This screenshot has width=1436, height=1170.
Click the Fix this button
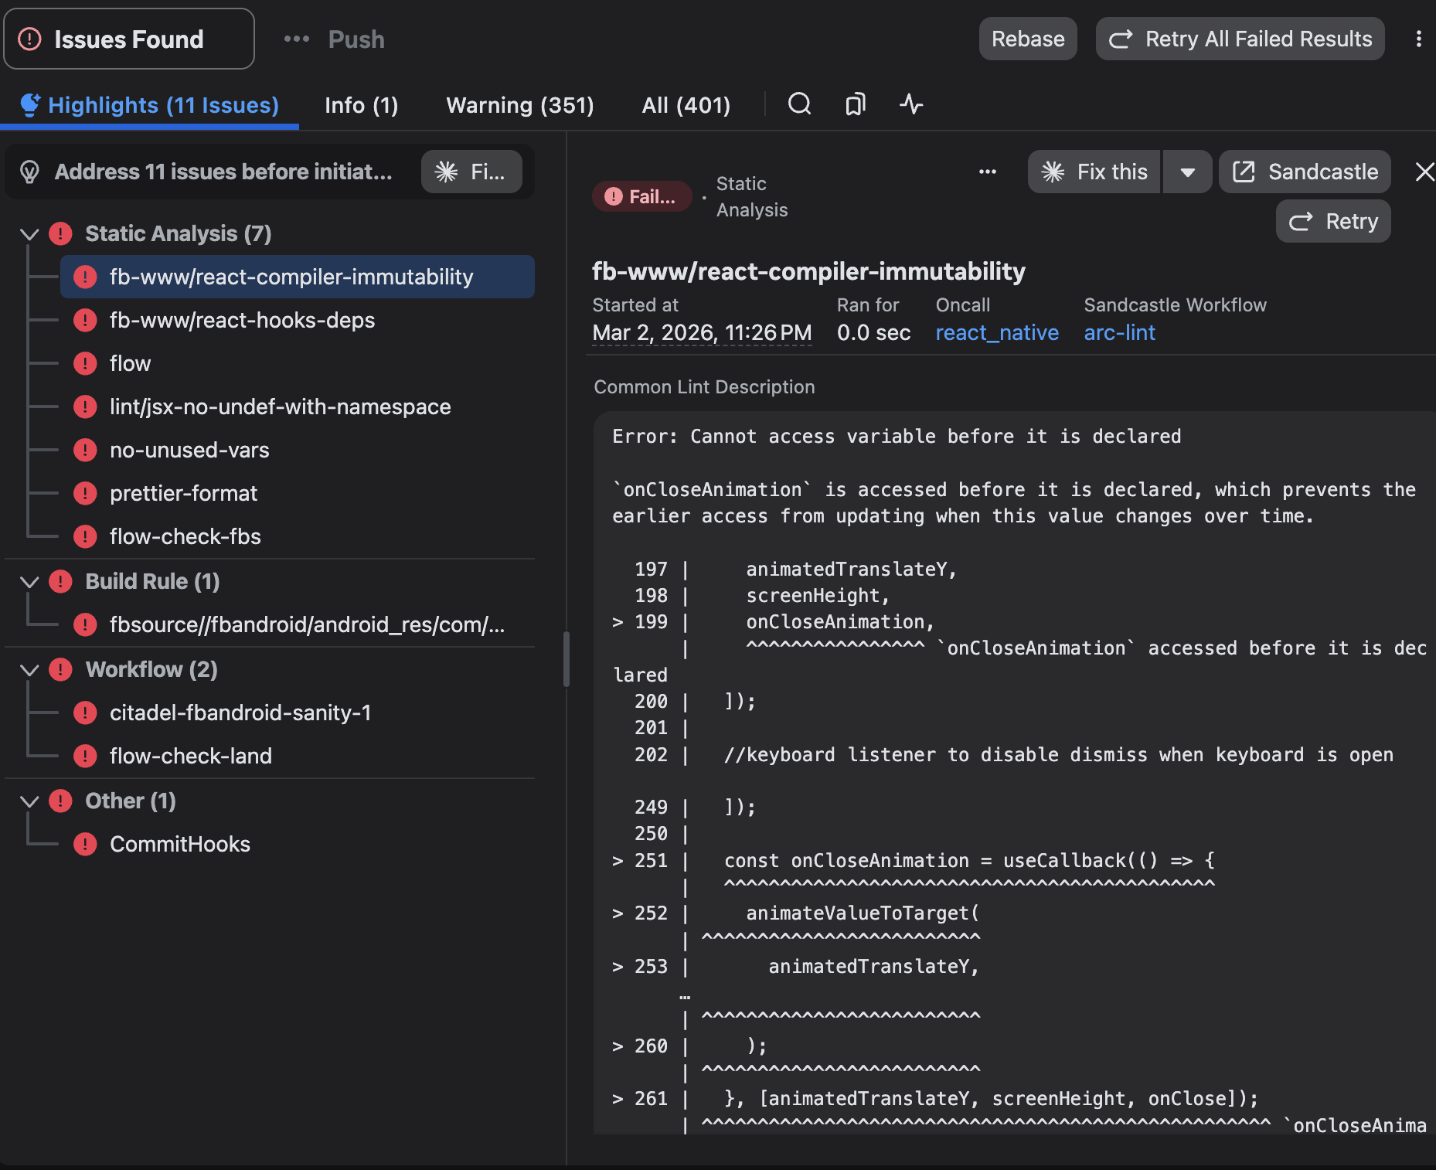(1094, 172)
